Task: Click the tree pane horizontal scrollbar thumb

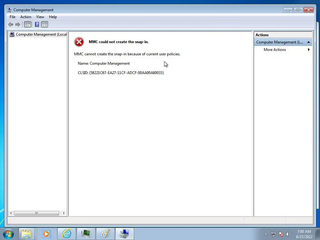Action: coord(37,213)
